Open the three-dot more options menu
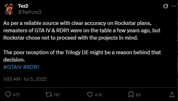The width and height of the screenshot is (178, 101). pyautogui.click(x=173, y=6)
